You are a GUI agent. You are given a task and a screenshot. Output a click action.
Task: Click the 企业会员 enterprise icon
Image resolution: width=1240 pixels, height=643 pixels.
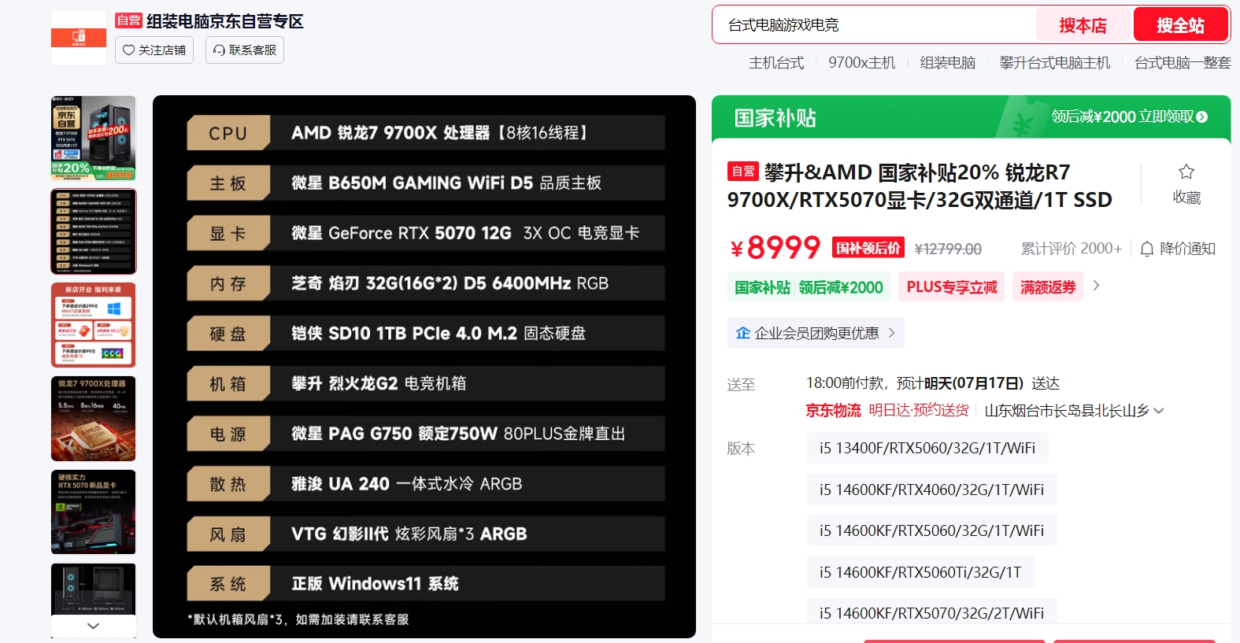point(743,333)
